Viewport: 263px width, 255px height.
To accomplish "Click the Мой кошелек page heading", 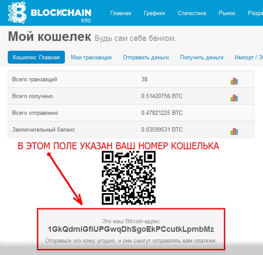I will (50, 36).
